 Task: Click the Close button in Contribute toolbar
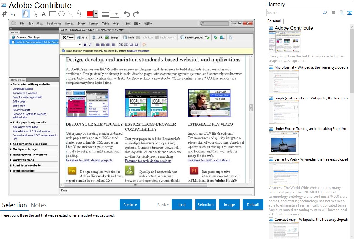point(68,37)
